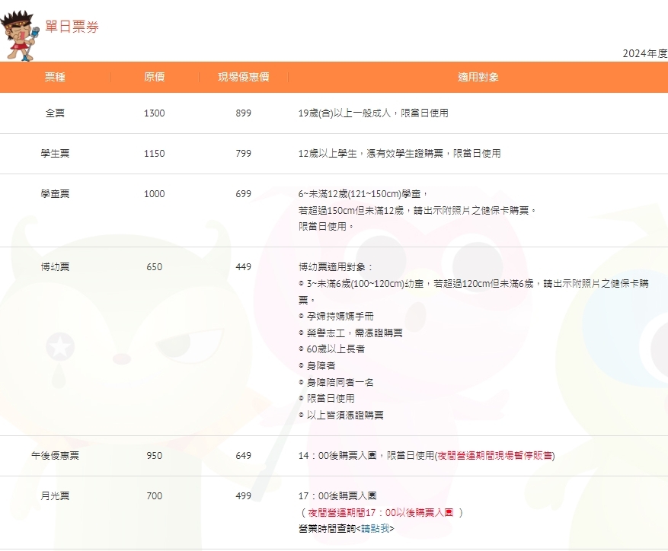This screenshot has width=668, height=551.
Task: Click the red 夜間營運期間現場暫停販售 notice
Action: [494, 456]
